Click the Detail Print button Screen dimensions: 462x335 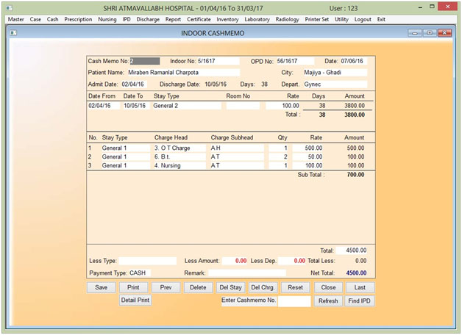tap(135, 300)
